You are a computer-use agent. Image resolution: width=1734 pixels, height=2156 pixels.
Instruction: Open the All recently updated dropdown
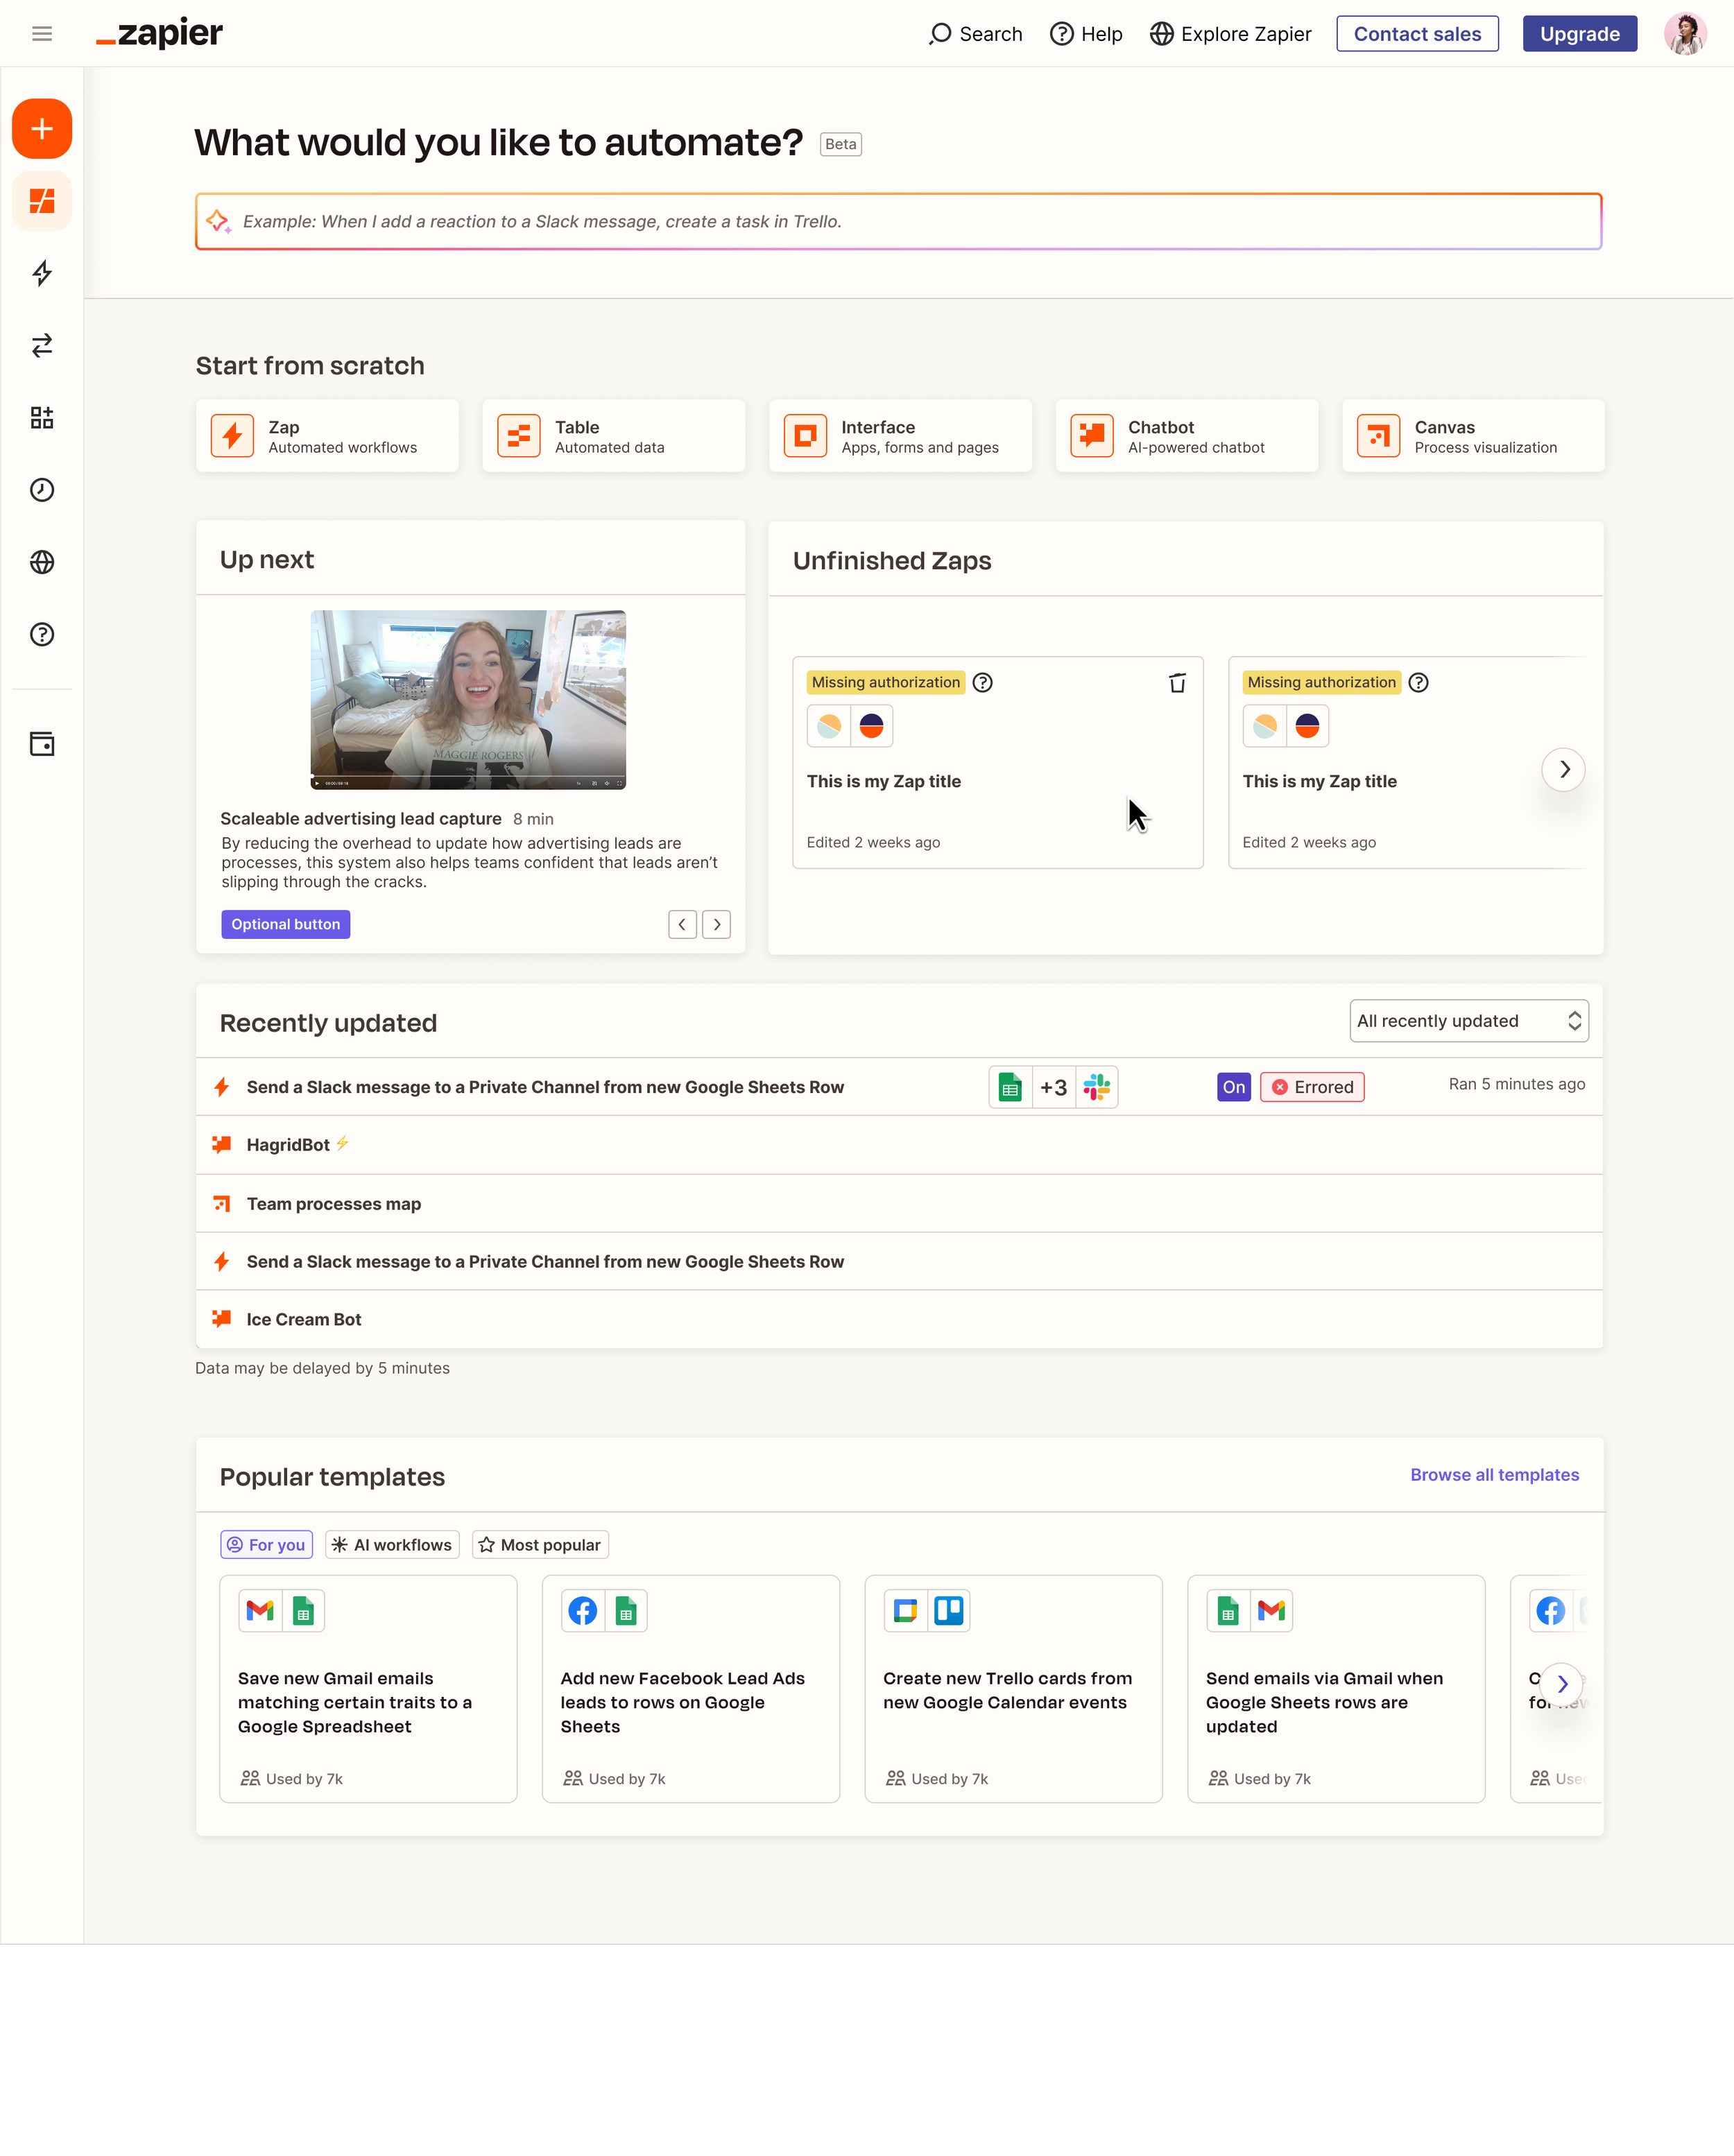1468,1021
